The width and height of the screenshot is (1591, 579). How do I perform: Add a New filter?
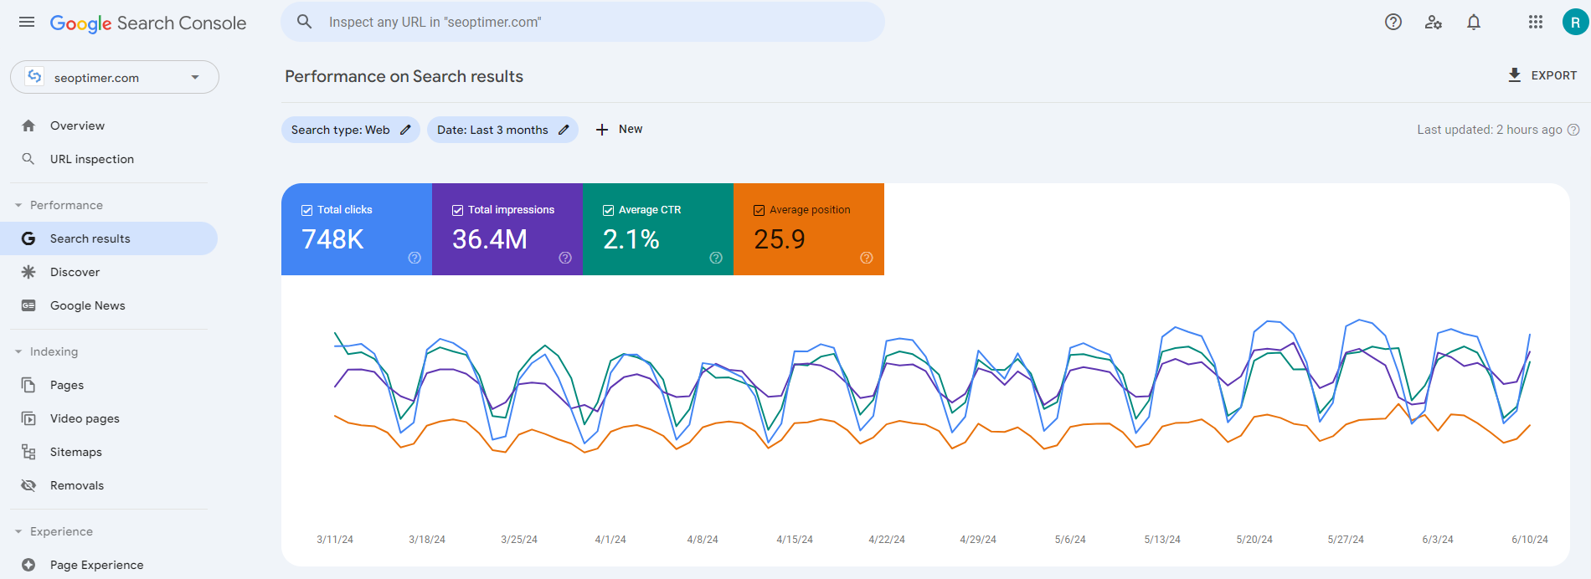(619, 130)
